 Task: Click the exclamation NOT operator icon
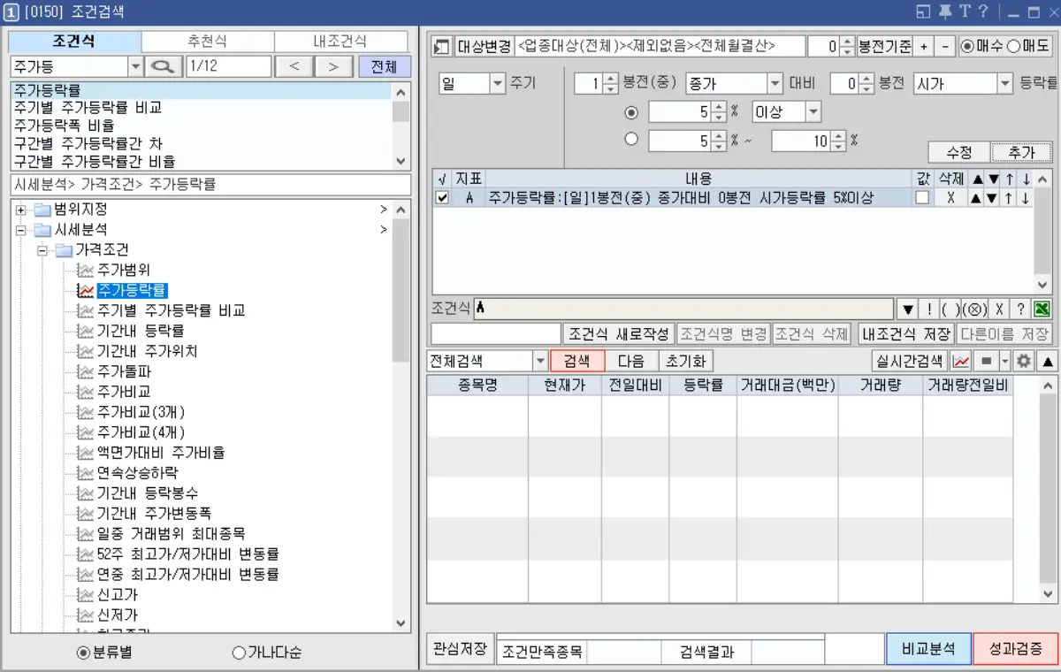(x=930, y=309)
